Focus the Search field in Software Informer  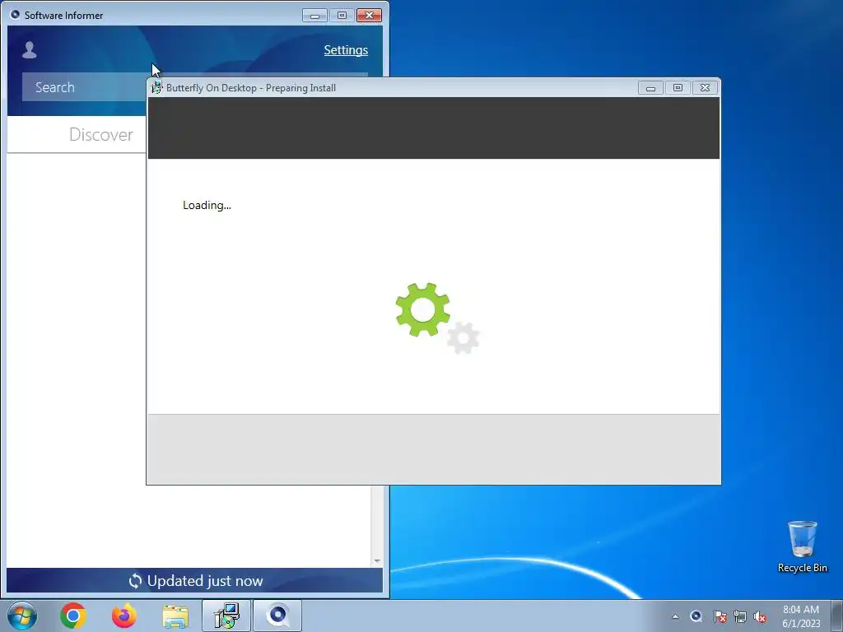(x=83, y=87)
